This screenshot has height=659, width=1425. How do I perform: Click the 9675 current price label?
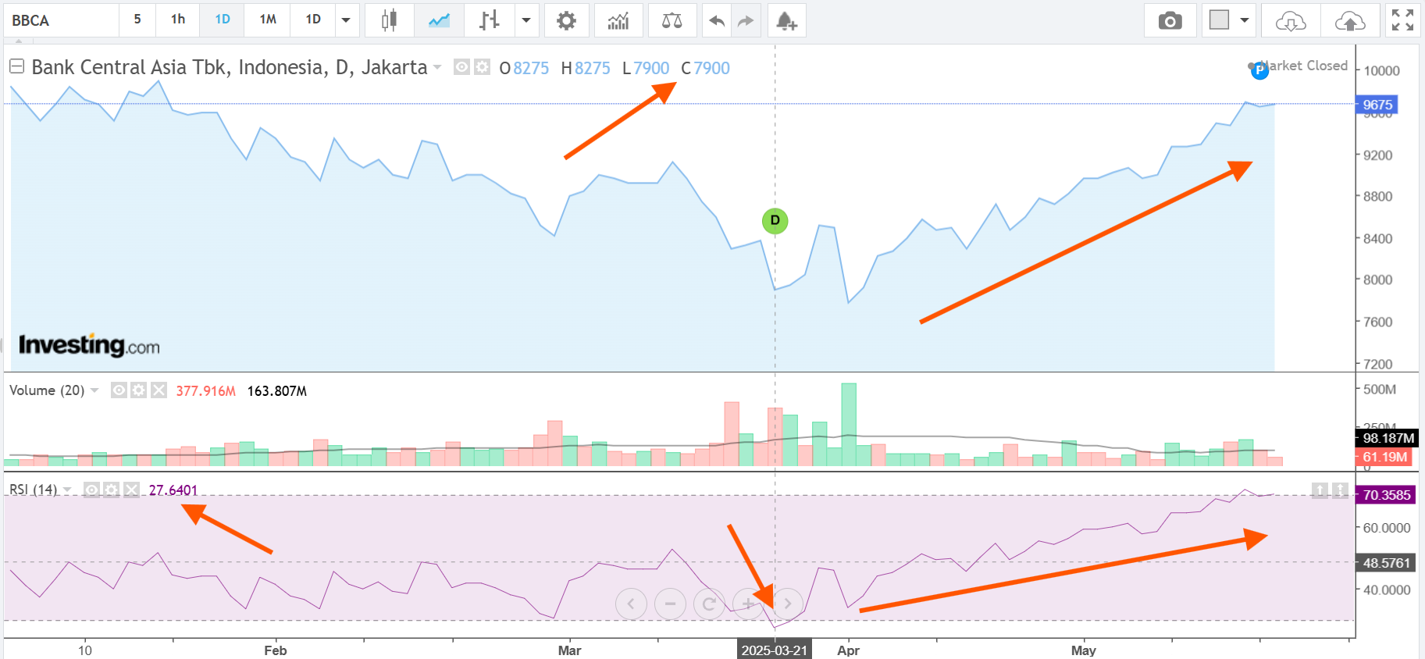1377,105
